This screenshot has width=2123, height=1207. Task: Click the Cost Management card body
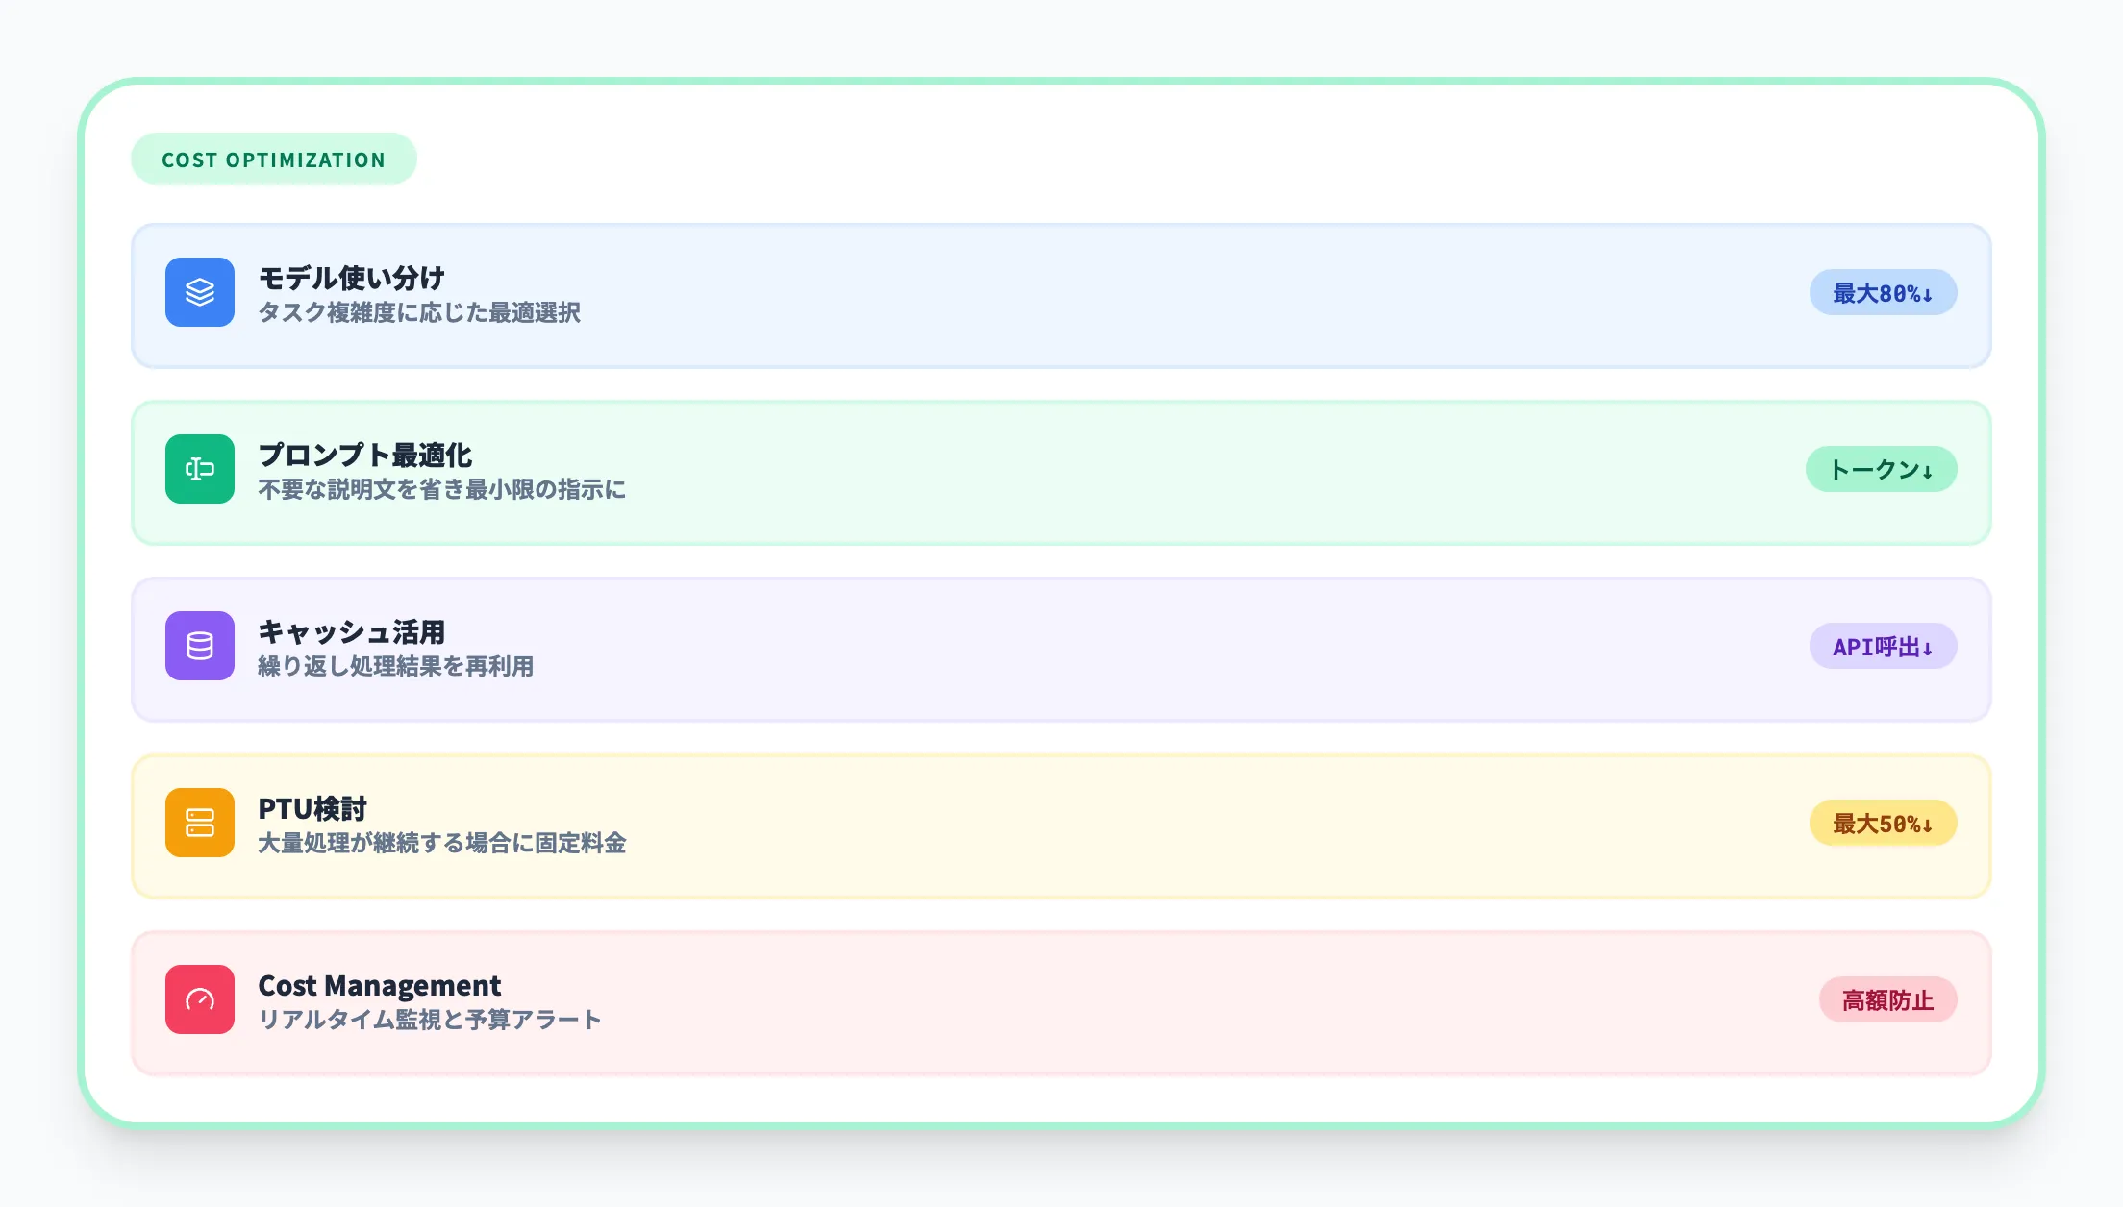[1058, 1001]
